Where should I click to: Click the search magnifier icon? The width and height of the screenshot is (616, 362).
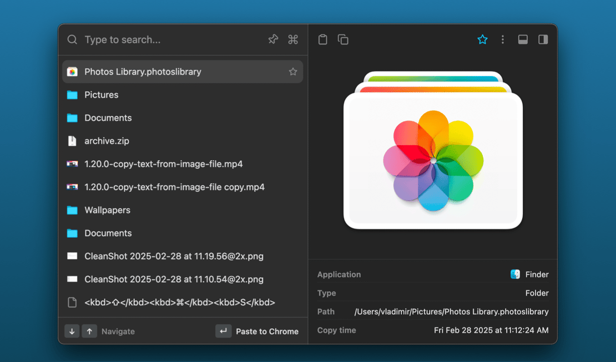tap(72, 40)
